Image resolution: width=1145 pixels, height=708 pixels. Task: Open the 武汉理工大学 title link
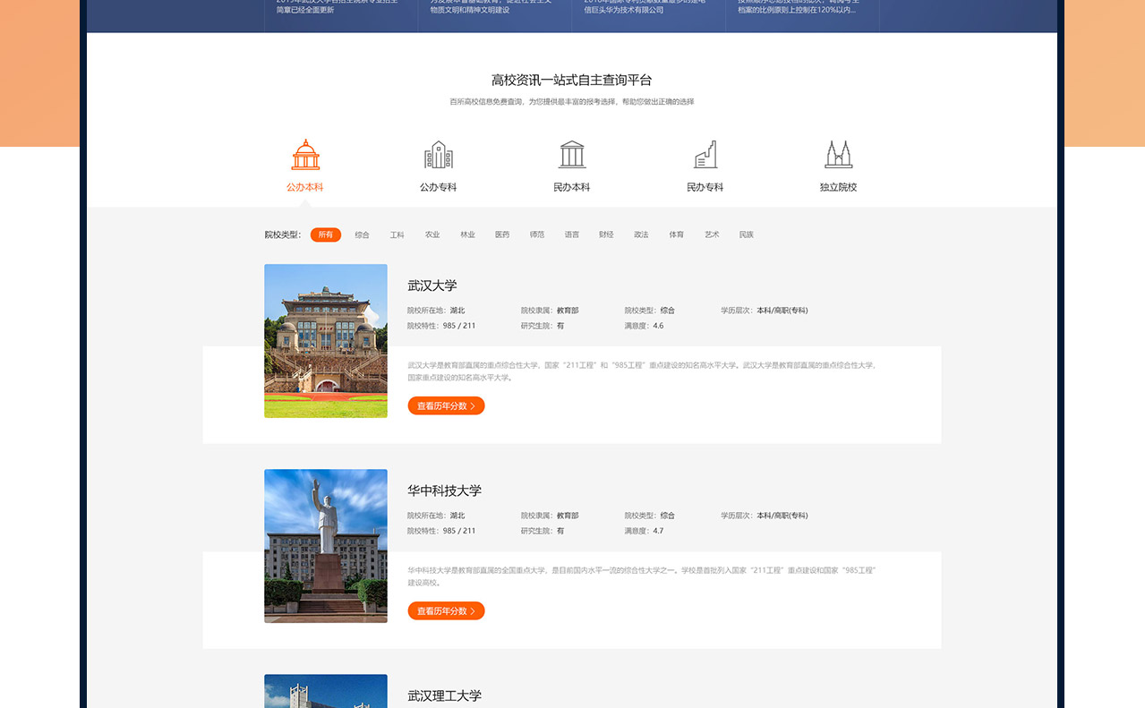coord(445,695)
